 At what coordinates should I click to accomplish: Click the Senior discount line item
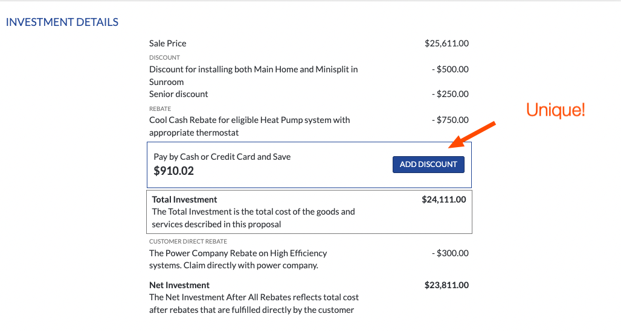pyautogui.click(x=178, y=94)
